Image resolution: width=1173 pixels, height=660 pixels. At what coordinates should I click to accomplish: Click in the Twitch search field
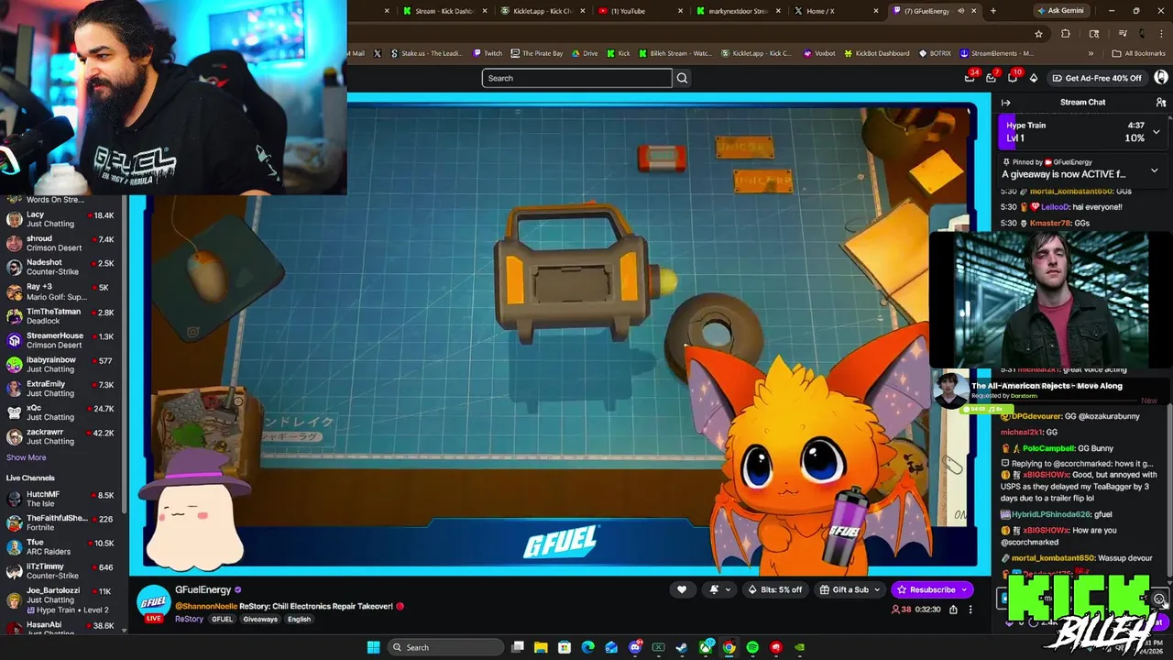point(577,78)
